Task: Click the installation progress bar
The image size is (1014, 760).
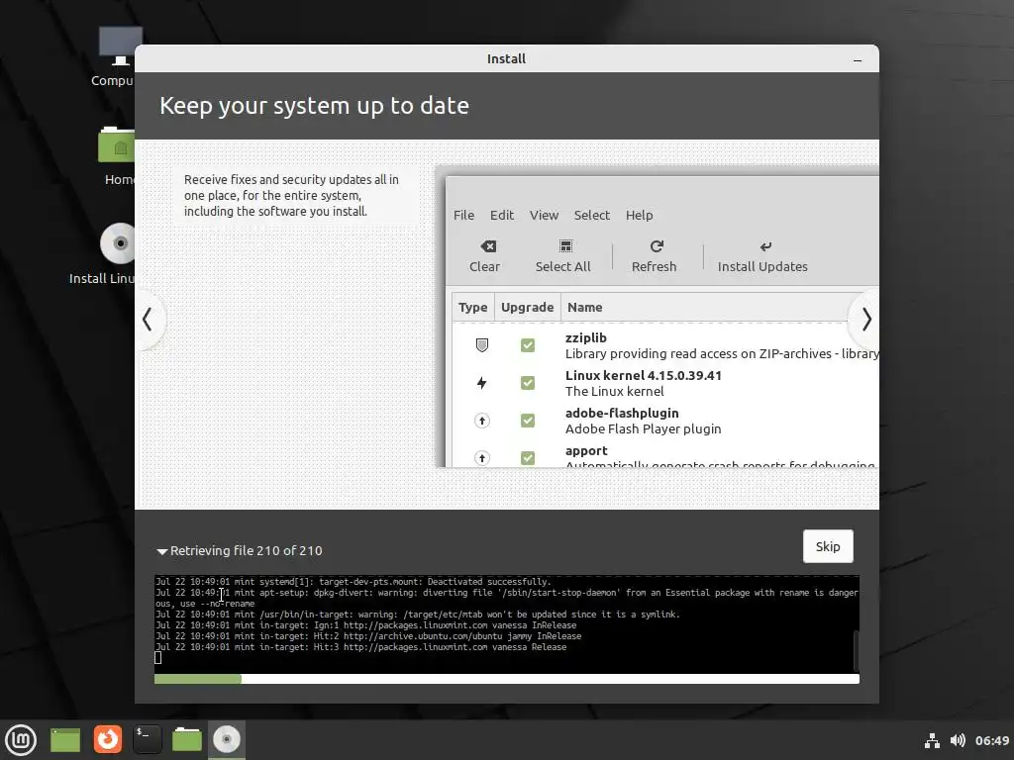Action: pos(506,679)
